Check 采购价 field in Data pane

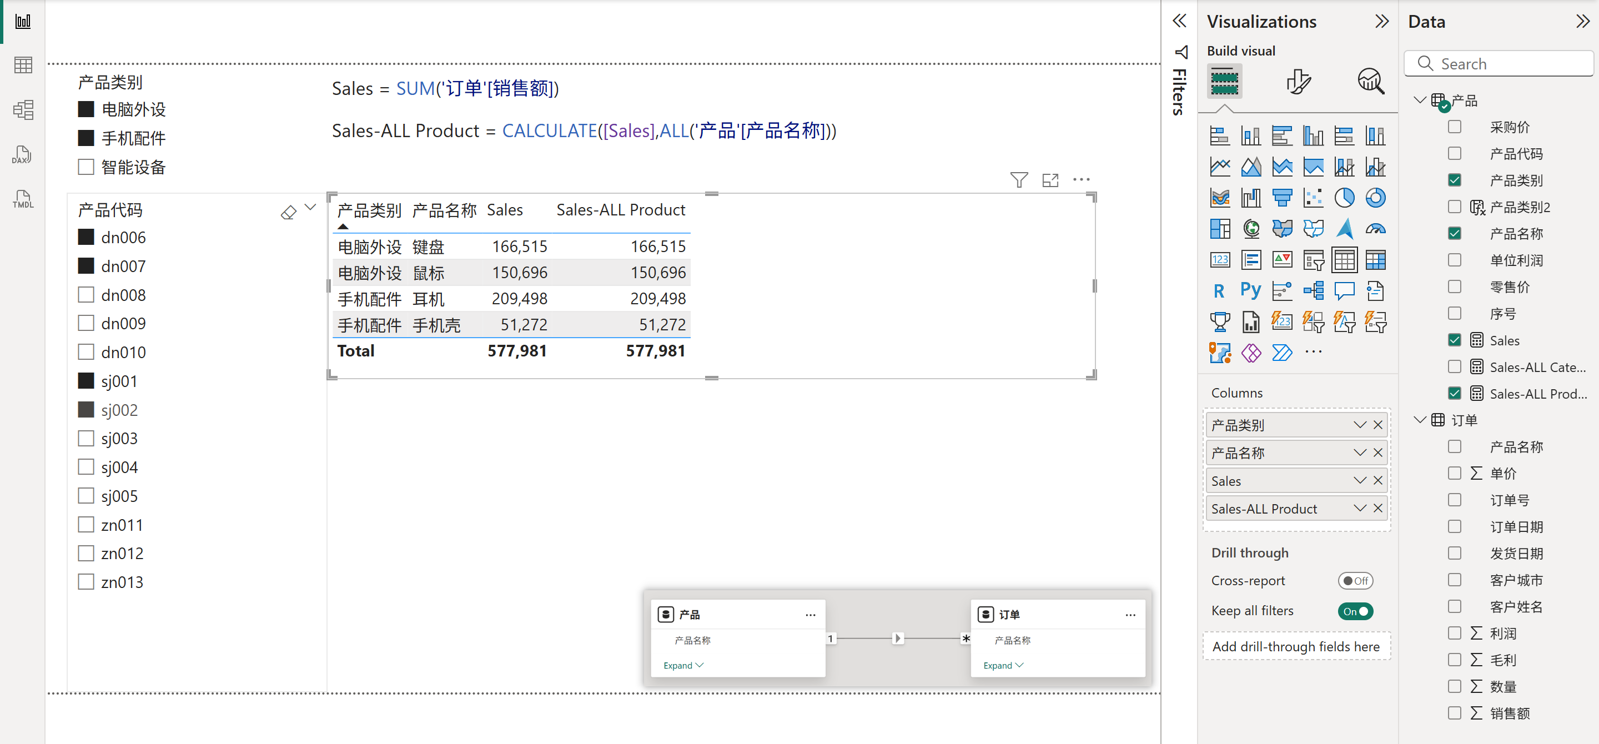pos(1455,127)
